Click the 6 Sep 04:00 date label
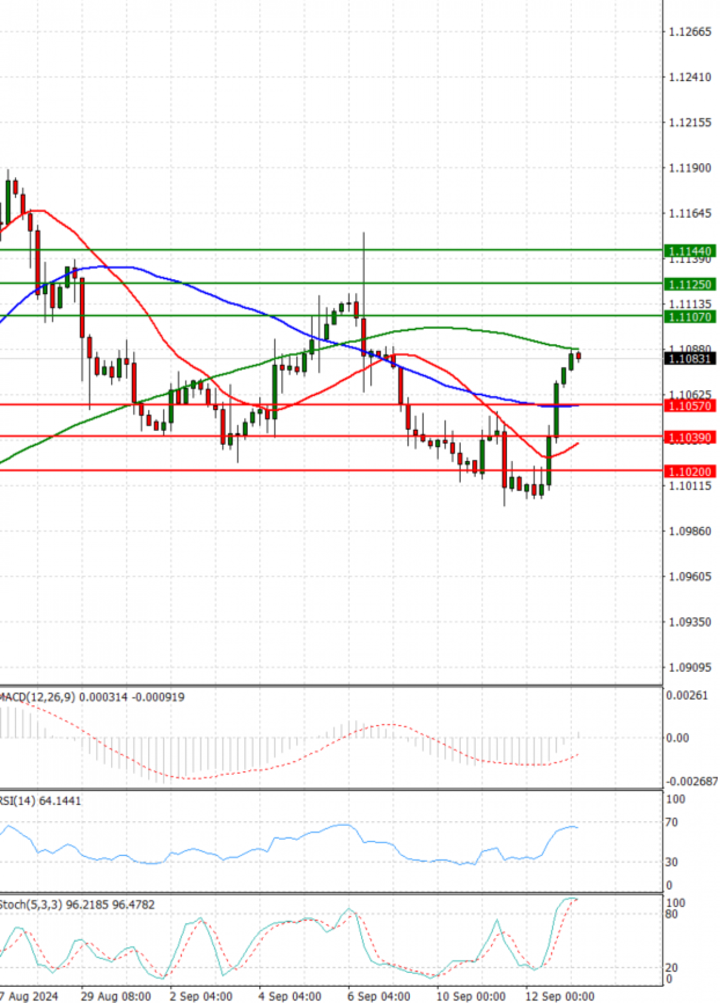Viewport: 720px width, 1003px height. tap(379, 996)
